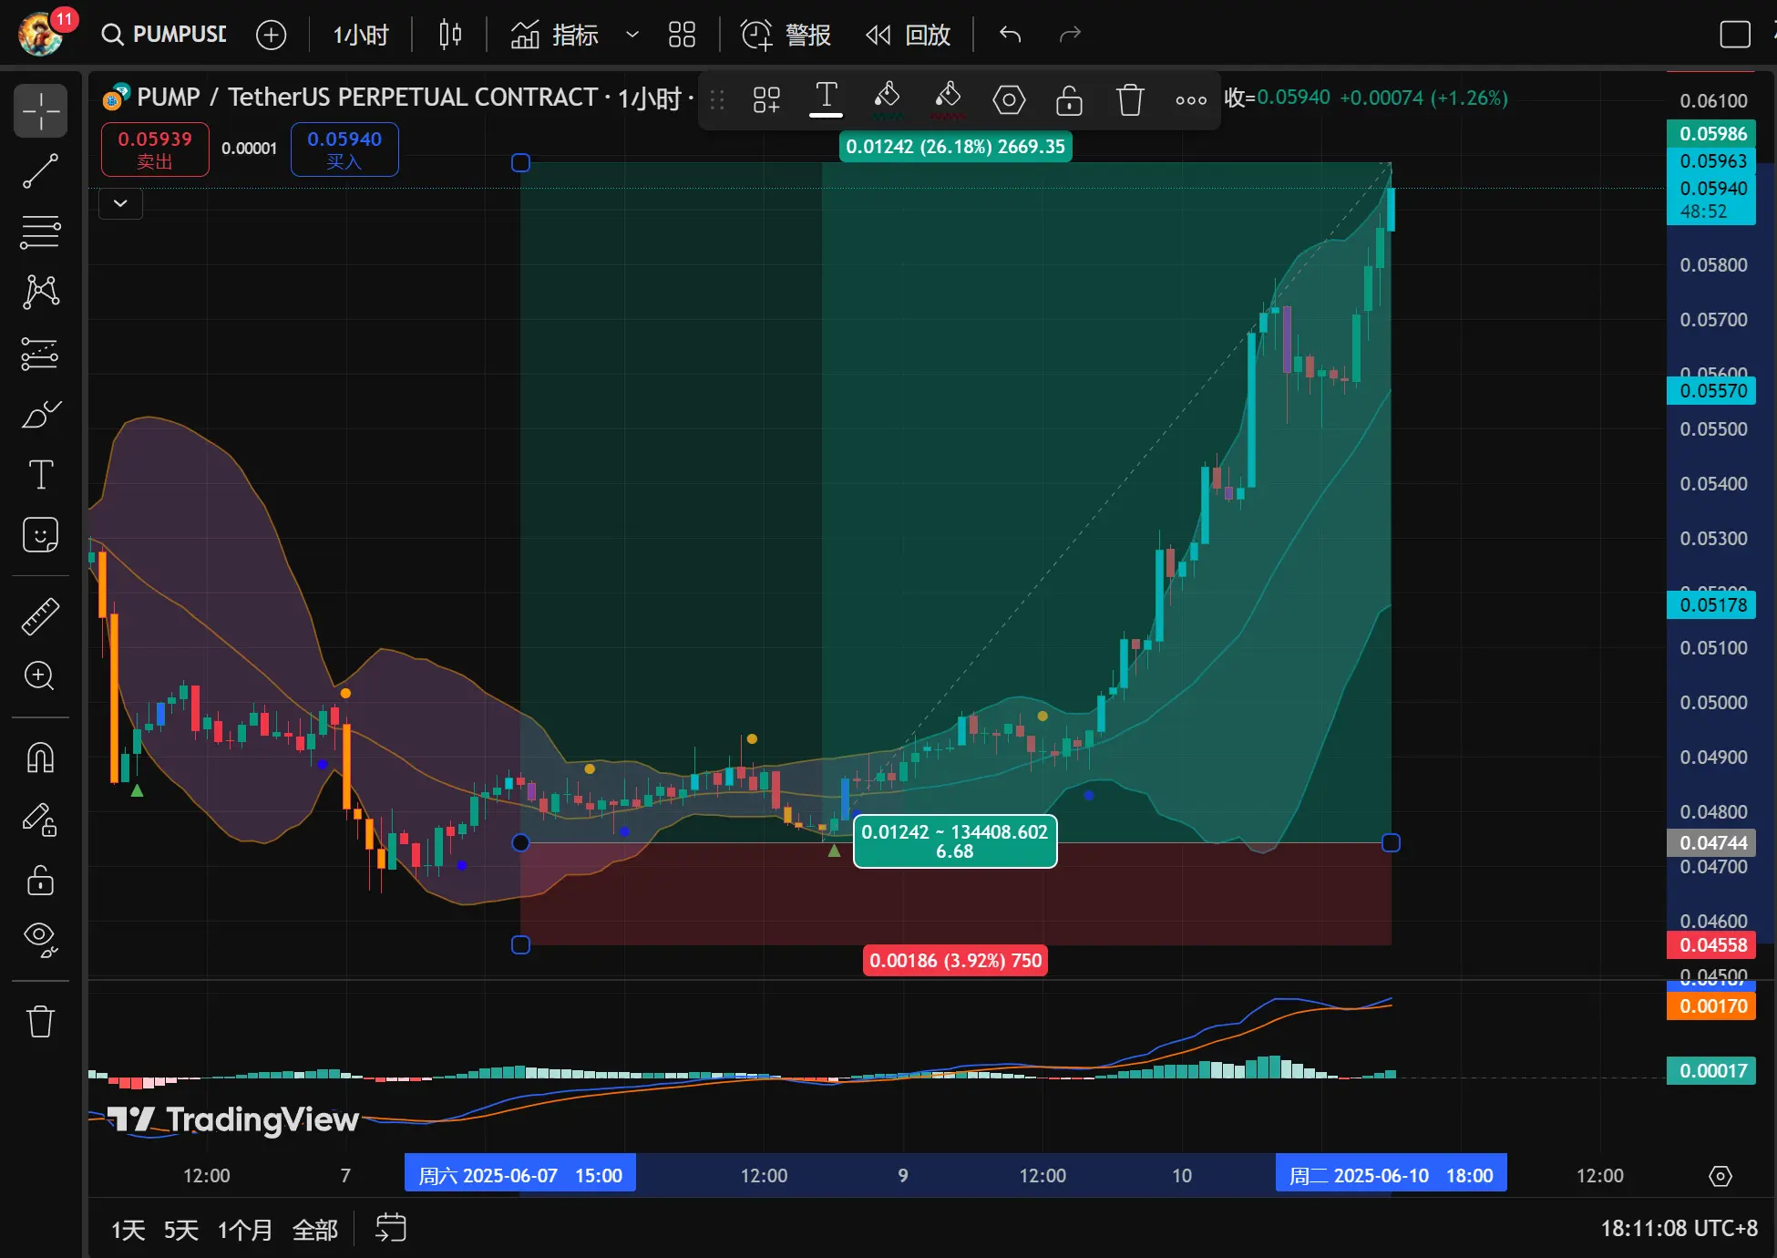Open symbol search for PUMPUSD

(x=164, y=35)
